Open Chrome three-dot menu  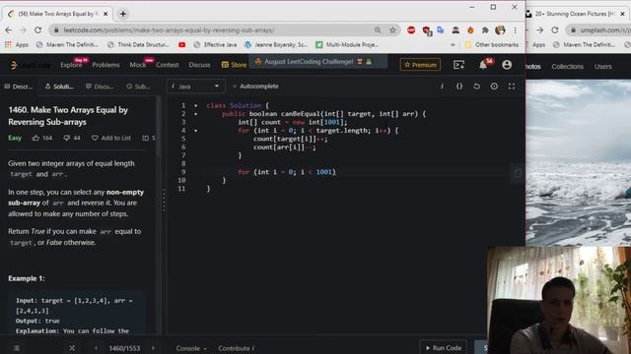pyautogui.click(x=515, y=30)
